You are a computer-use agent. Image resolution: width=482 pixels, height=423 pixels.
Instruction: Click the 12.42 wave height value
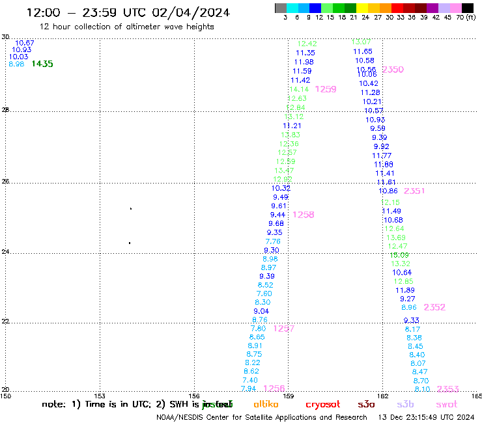(307, 44)
